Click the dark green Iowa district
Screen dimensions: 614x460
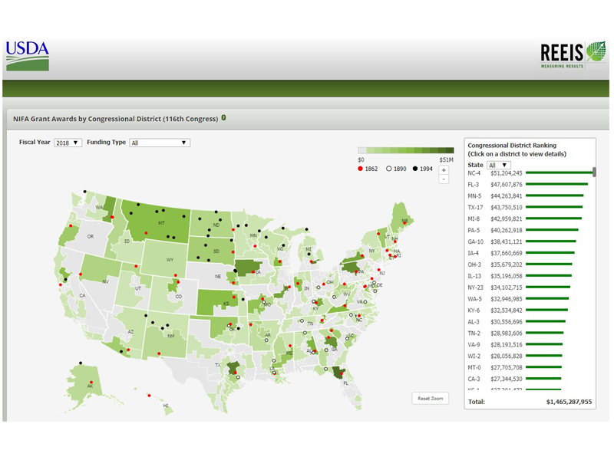pyautogui.click(x=246, y=267)
